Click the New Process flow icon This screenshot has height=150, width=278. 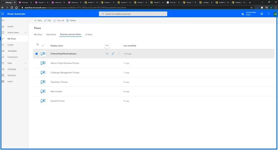pyautogui.click(x=43, y=91)
